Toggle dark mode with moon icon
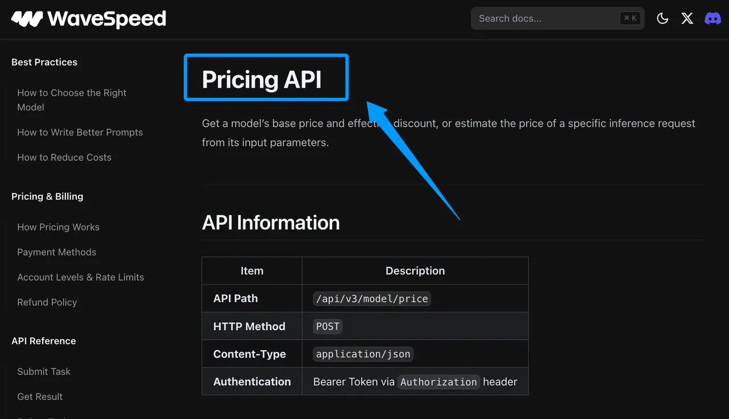Screen dimensions: 729x419 pos(662,18)
